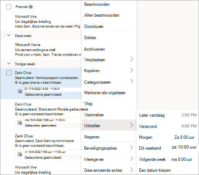Tick the select-all checkbox beside Postvak IN
The height and width of the screenshot is (175, 199).
tap(9, 7)
